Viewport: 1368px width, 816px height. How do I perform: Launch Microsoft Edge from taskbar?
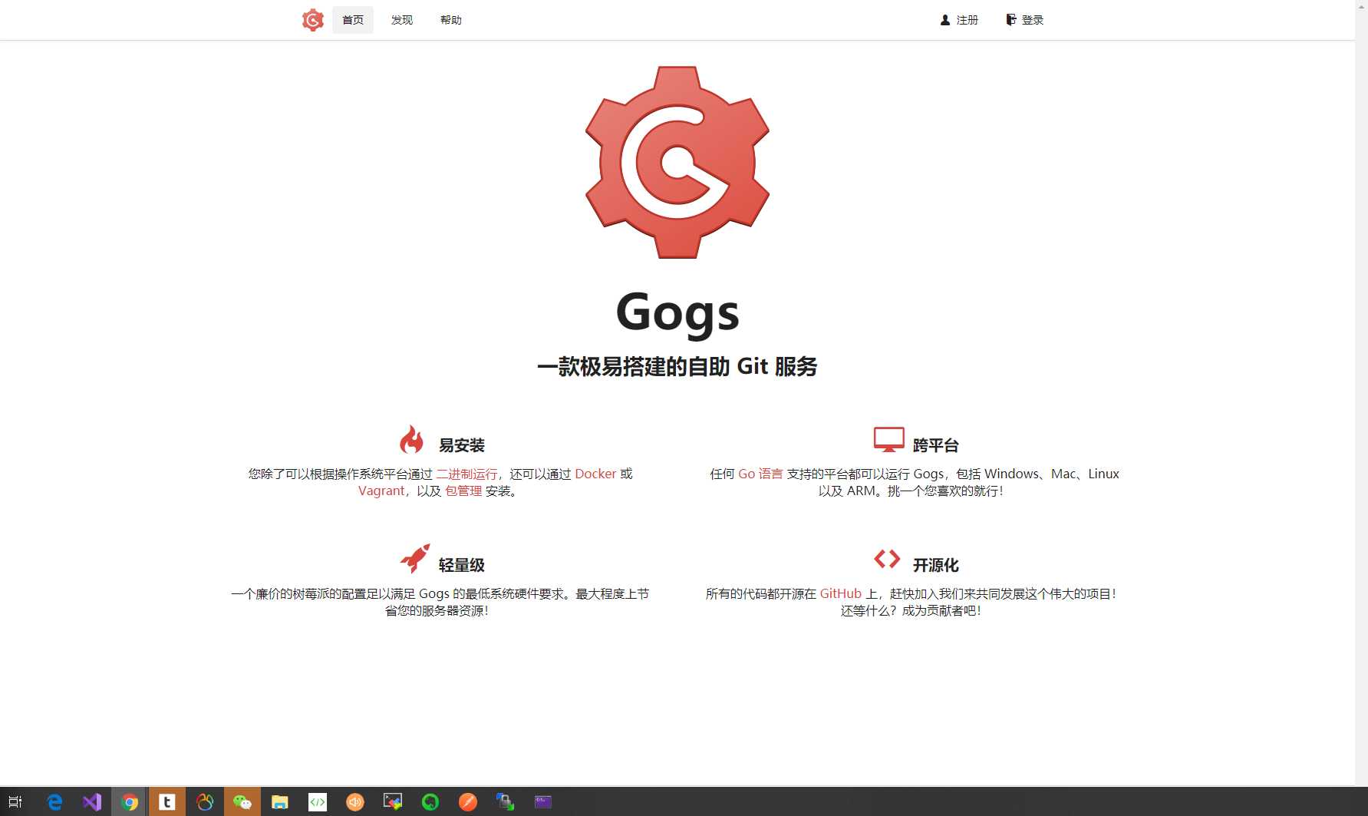[x=54, y=802]
